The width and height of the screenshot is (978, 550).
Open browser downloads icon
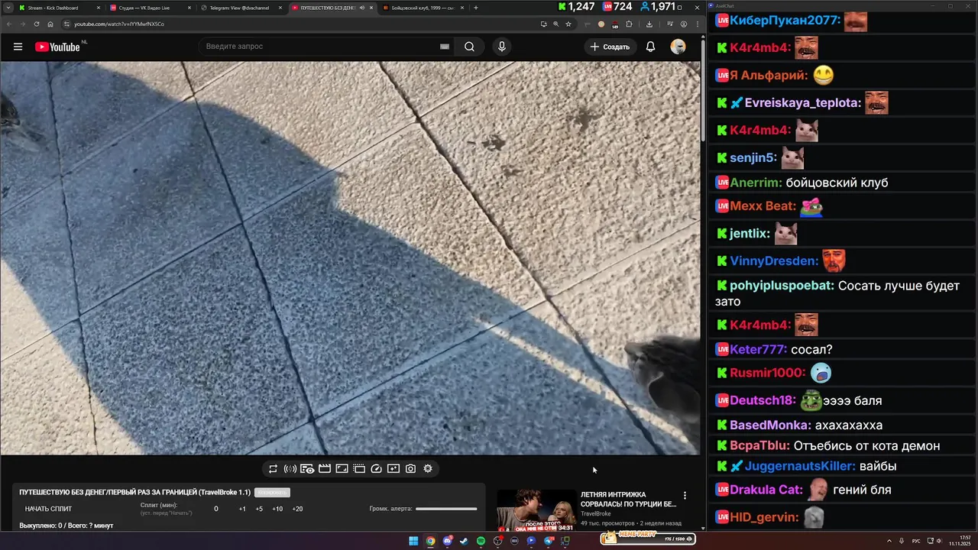pos(649,24)
